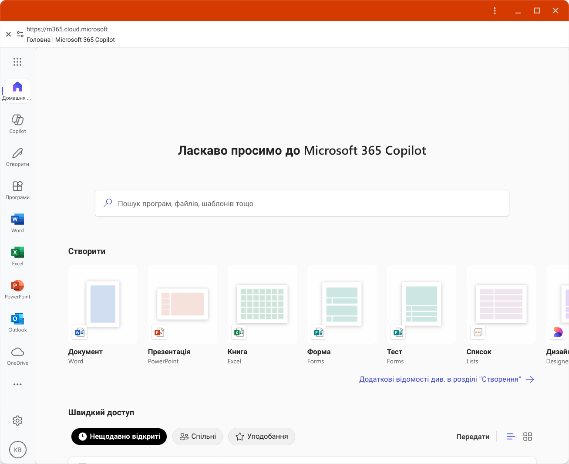Viewport: 569px width, 464px height.
Task: Switch to list view layout
Action: click(511, 437)
